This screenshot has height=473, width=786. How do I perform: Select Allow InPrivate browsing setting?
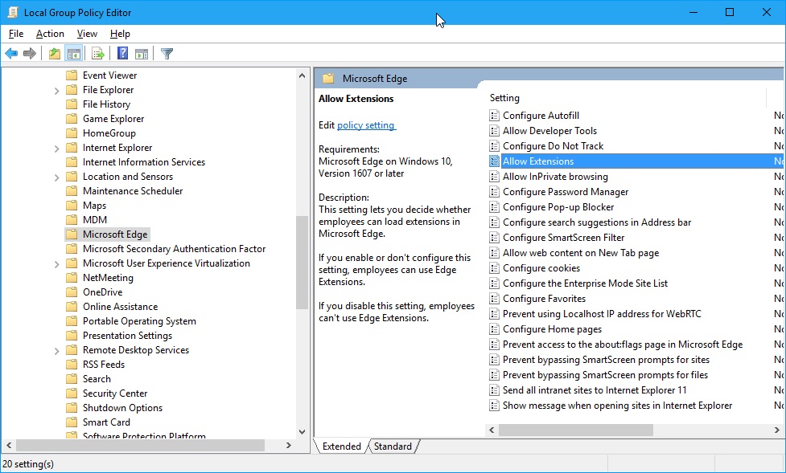click(555, 177)
